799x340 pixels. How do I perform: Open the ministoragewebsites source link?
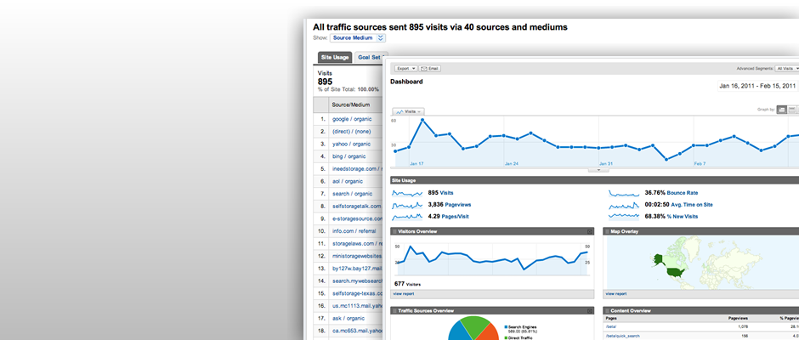click(x=357, y=256)
